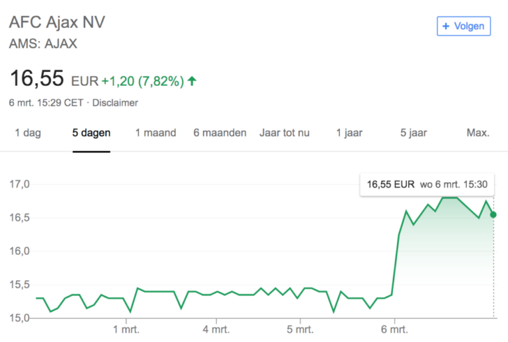Select the 5 dagen tab
The height and width of the screenshot is (342, 508).
coord(91,133)
